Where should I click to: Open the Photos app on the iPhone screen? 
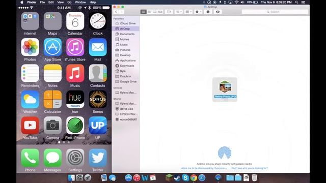pos(30,47)
